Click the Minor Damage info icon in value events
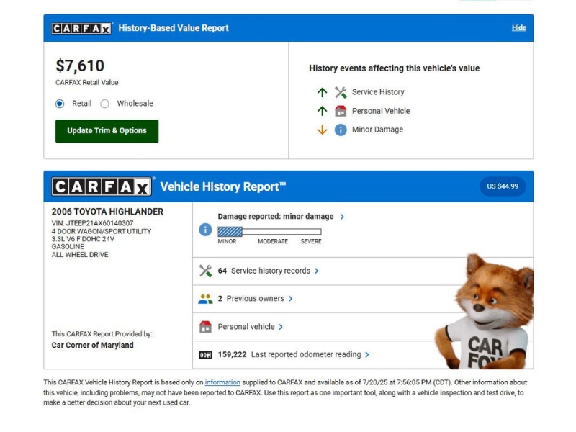576x432 pixels. pos(341,130)
